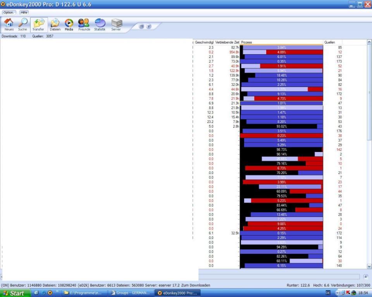Viewport: 372px width, 297px height.
Task: Click the source count 114
Action: click(x=339, y=238)
